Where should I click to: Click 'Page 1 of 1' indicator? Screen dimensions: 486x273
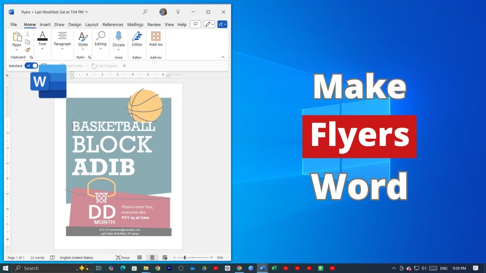pyautogui.click(x=16, y=257)
